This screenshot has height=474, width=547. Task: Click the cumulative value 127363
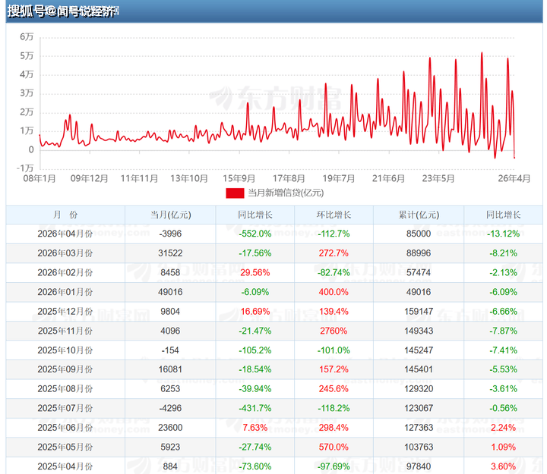click(x=419, y=428)
